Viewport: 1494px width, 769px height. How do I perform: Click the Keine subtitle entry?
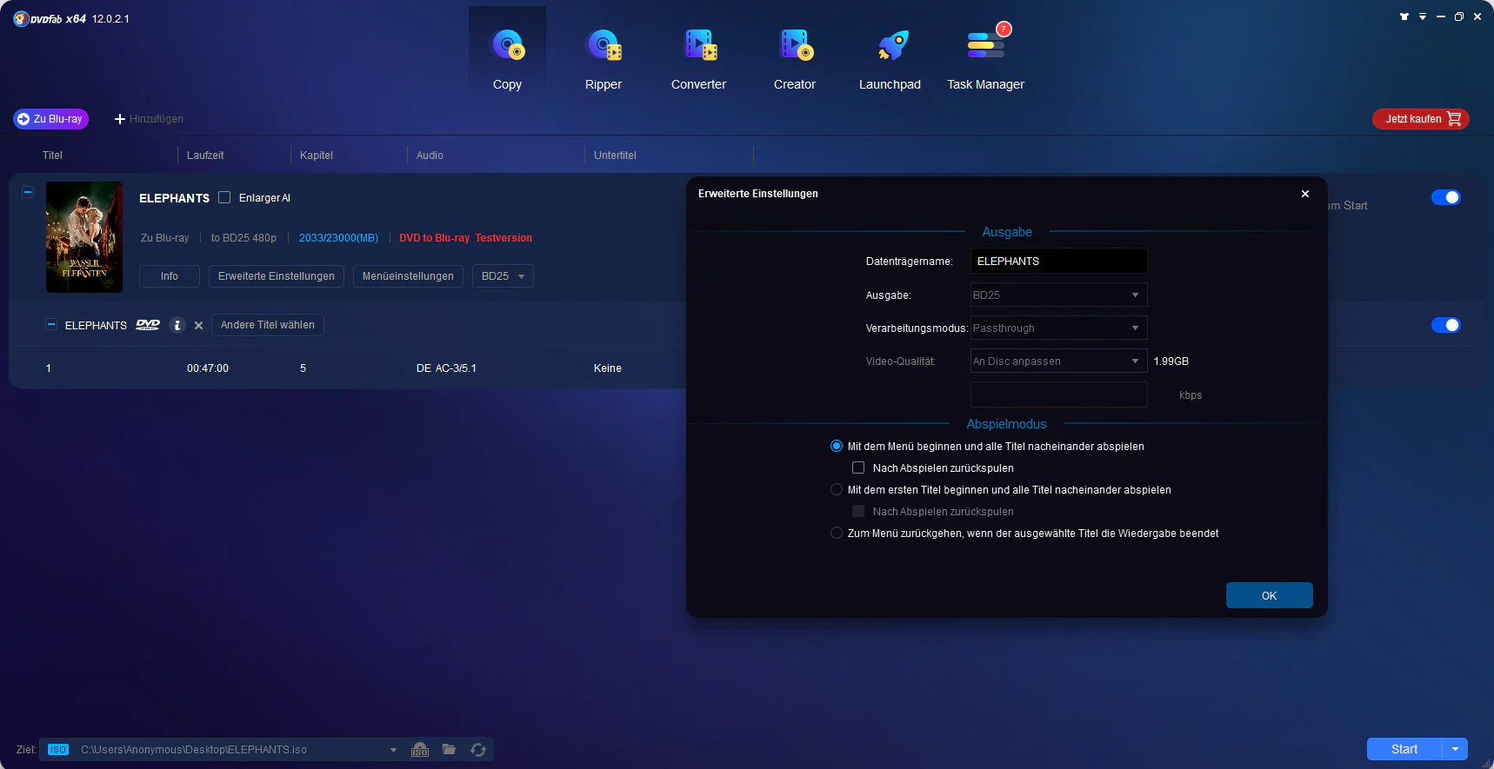tap(607, 368)
